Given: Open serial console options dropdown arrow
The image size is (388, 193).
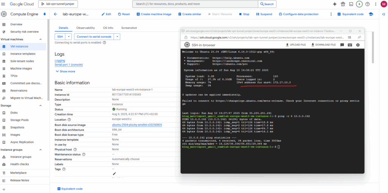Looking at the screenshot, I should point(117,37).
